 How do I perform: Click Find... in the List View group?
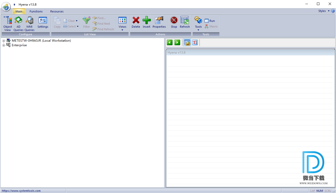pyautogui.click(x=99, y=18)
